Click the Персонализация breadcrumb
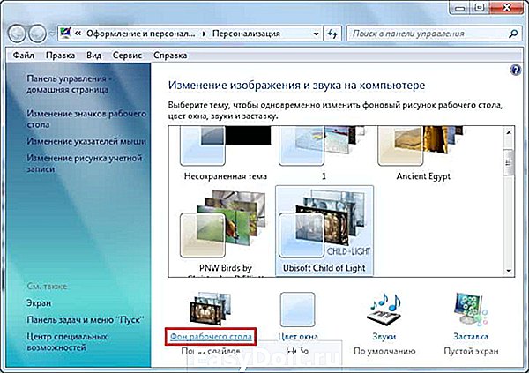Viewport: 529px width, 373px height. click(x=246, y=34)
